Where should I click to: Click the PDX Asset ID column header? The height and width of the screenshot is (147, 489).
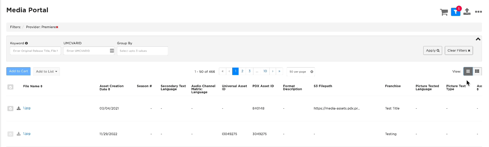pos(263,86)
